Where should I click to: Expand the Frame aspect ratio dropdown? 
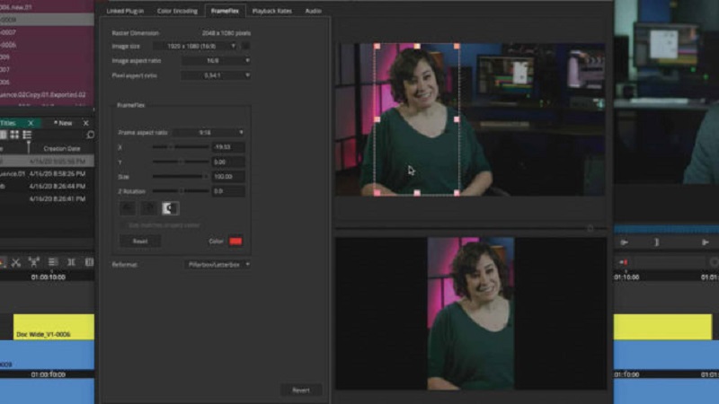(209, 132)
